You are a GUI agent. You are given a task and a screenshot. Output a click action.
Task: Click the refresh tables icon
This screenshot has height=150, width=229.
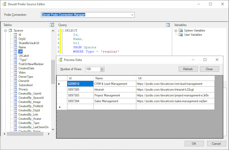[52, 25]
